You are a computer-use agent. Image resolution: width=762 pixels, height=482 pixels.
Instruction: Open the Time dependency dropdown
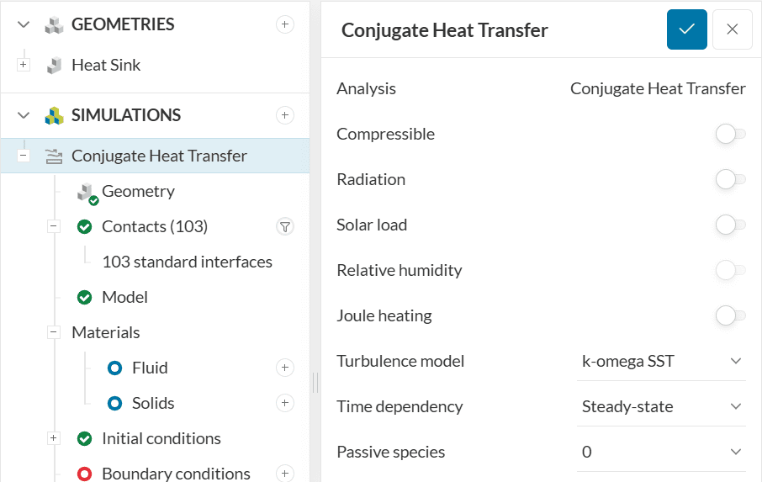[662, 406]
